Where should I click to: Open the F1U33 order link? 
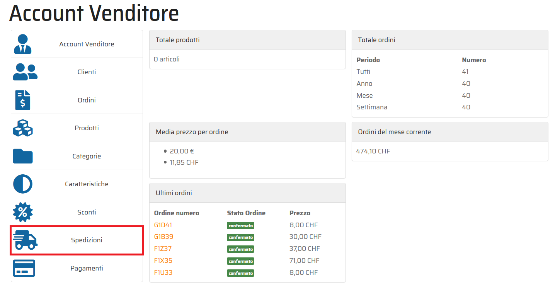click(x=163, y=272)
